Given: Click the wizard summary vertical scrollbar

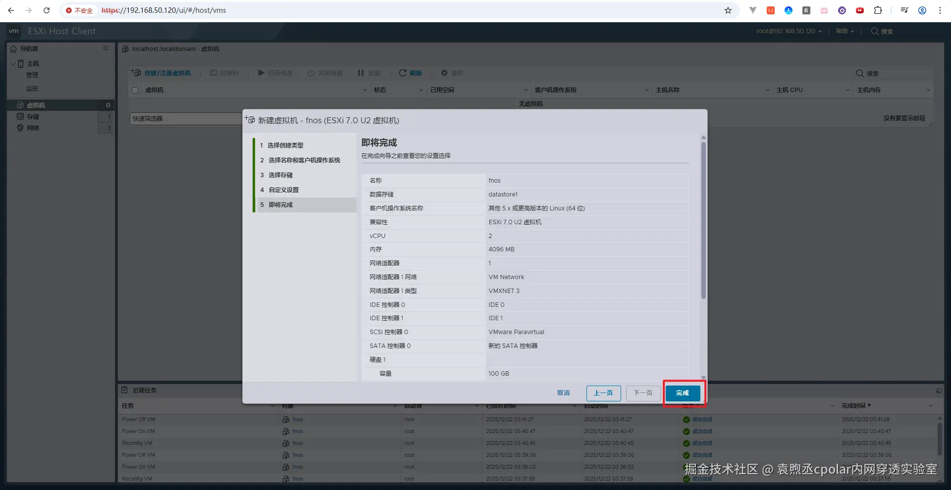Looking at the screenshot, I should click(703, 221).
